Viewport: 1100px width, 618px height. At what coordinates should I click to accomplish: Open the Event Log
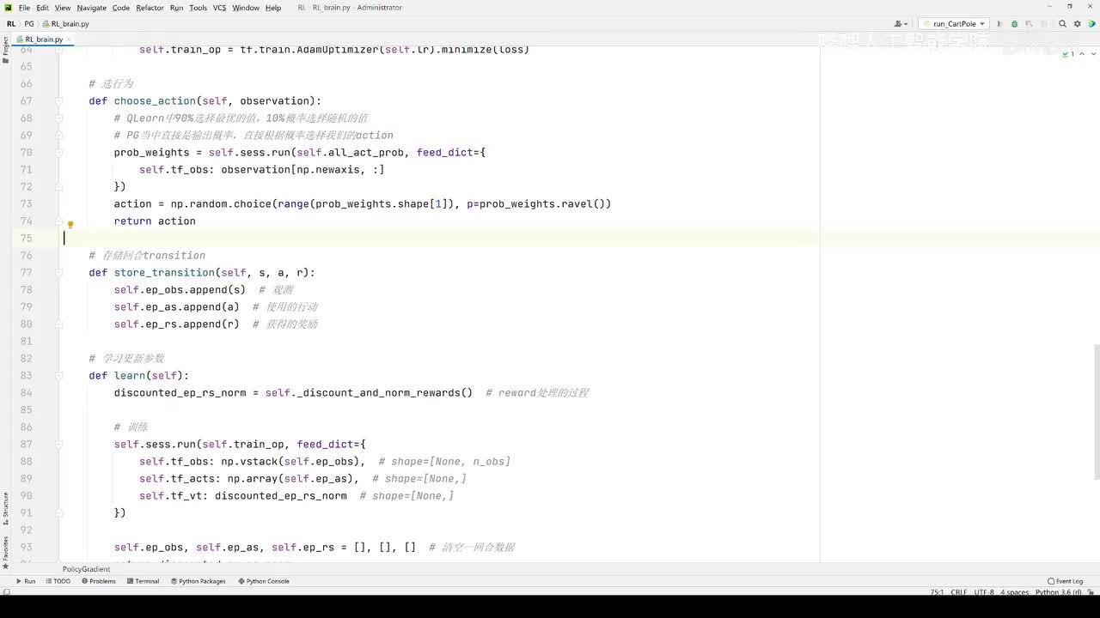click(1066, 581)
